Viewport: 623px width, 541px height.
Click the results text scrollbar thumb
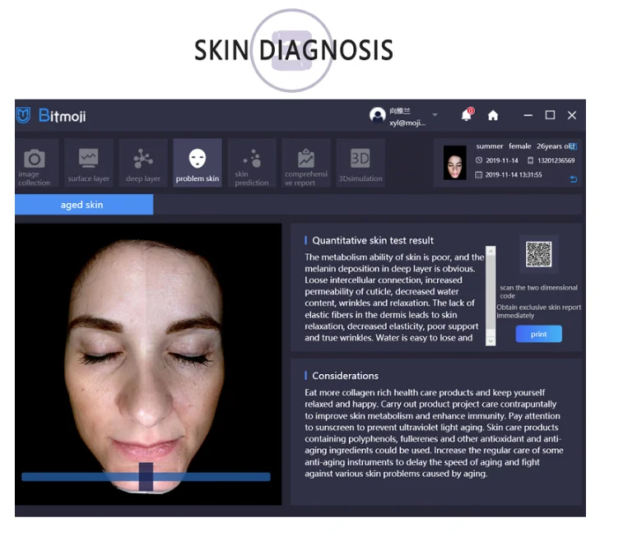[x=490, y=293]
